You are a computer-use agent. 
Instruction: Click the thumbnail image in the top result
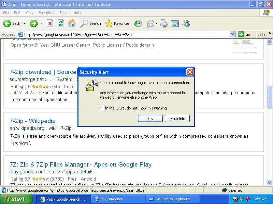[x=244, y=46]
